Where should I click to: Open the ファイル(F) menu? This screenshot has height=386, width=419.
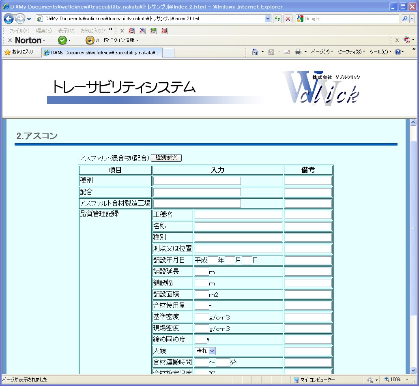[x=19, y=31]
